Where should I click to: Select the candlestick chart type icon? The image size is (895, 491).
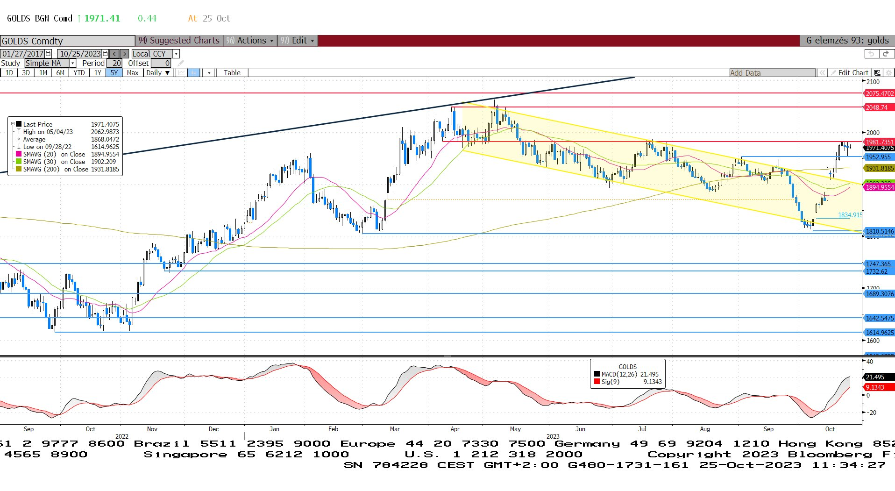tap(193, 73)
